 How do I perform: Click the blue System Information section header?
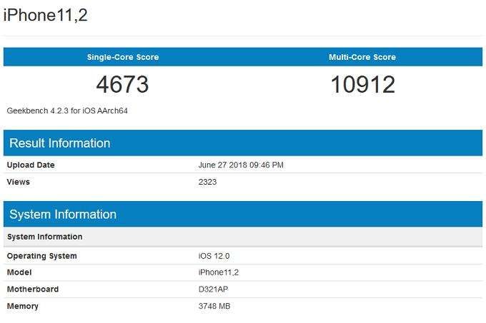tap(63, 215)
